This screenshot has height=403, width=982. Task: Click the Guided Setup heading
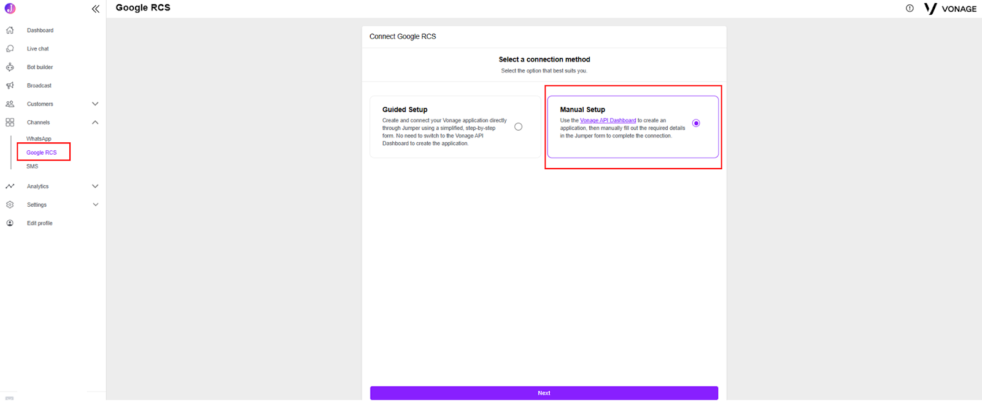click(x=405, y=109)
